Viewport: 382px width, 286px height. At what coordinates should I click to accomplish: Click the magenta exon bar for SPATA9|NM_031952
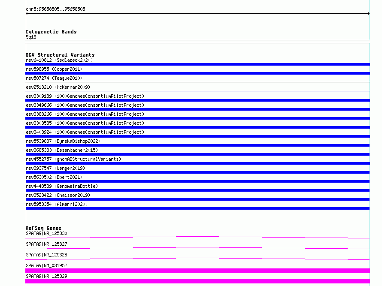(197, 271)
